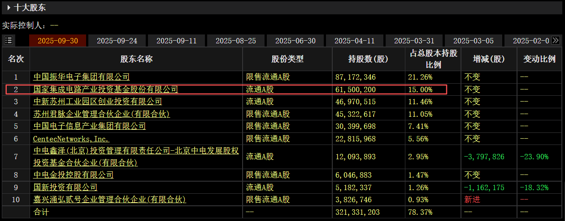Open the 2025-06-30 date tab
Screen dimensions: 565x221
point(296,41)
